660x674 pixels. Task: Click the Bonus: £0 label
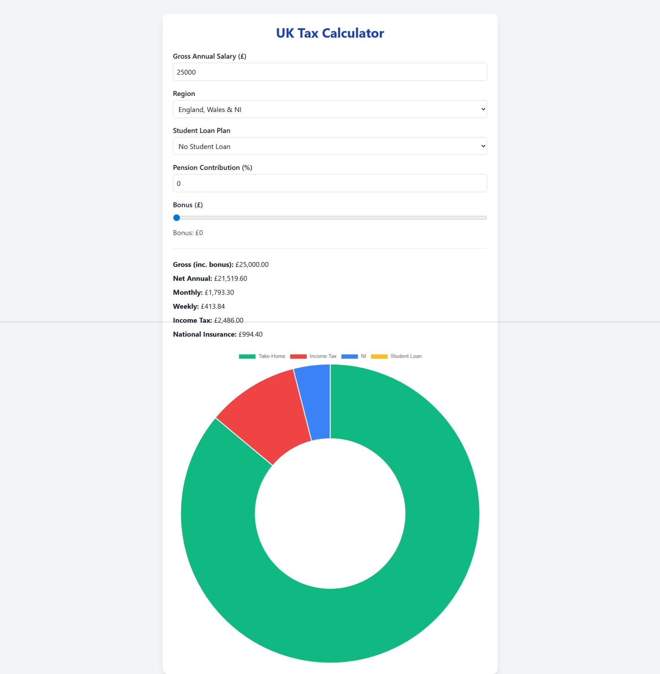click(188, 232)
